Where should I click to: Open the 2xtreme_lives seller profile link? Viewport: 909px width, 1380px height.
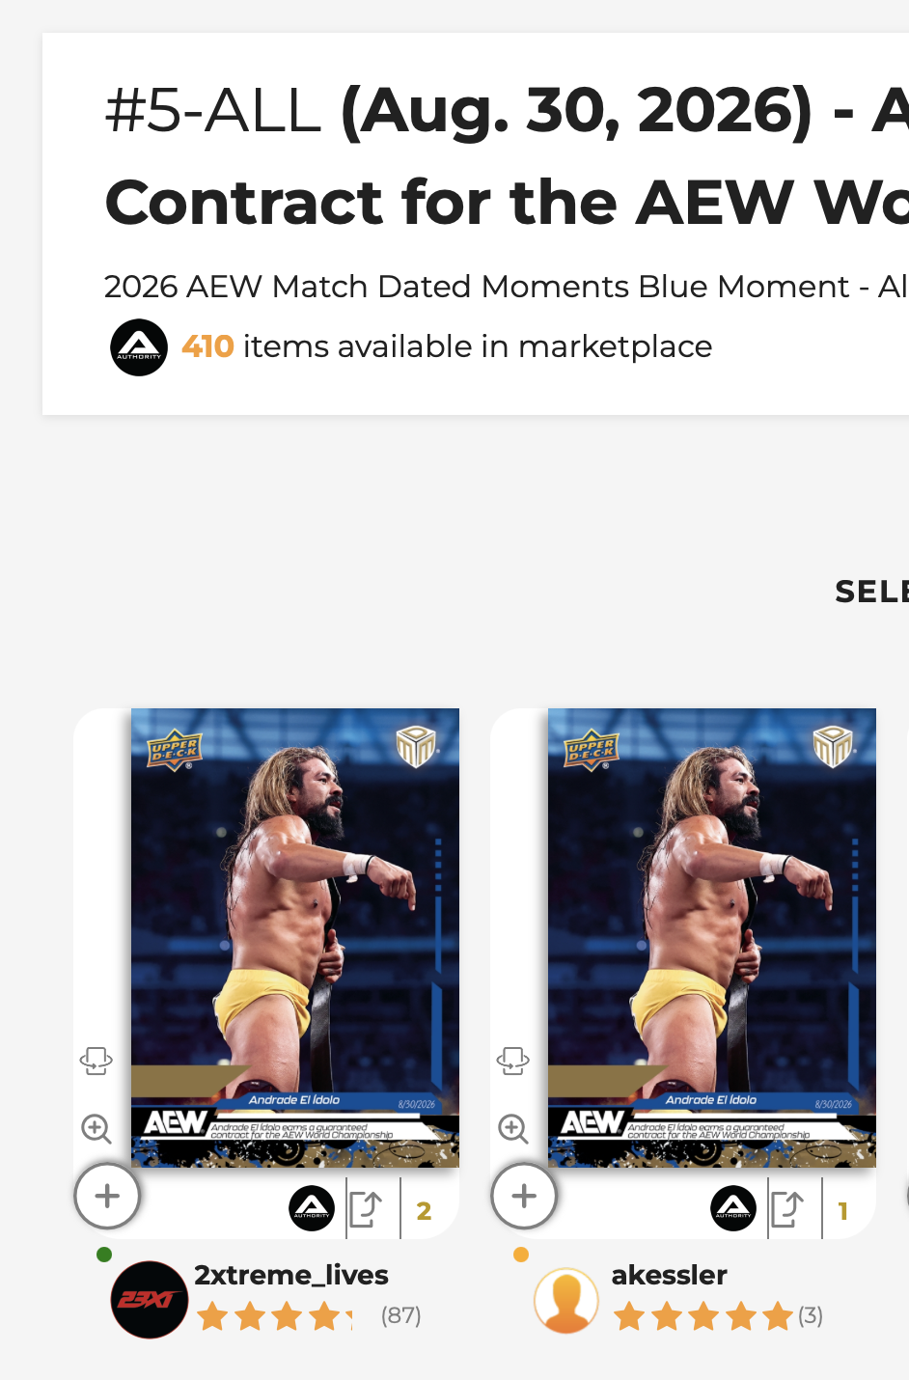tap(291, 1275)
